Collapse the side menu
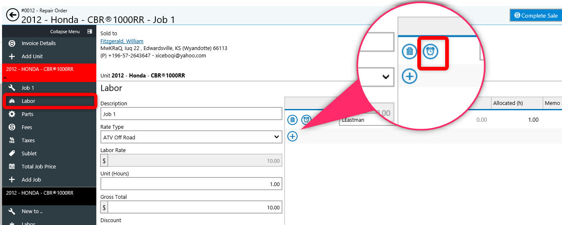Image resolution: width=562 pixels, height=225 pixels. [71, 32]
